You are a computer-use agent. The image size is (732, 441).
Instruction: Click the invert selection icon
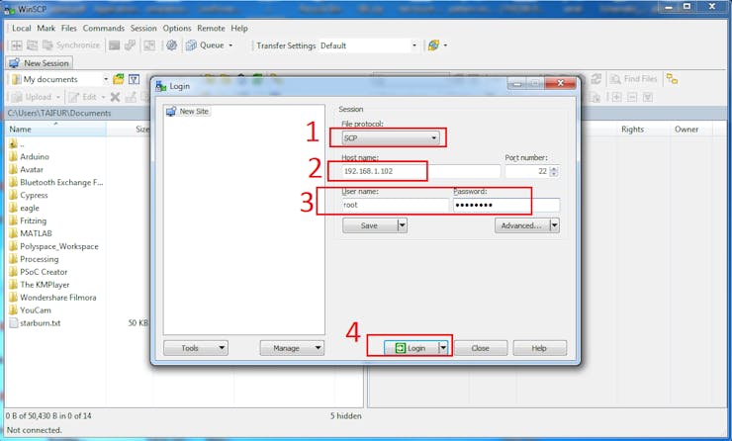pyautogui.click(x=648, y=97)
